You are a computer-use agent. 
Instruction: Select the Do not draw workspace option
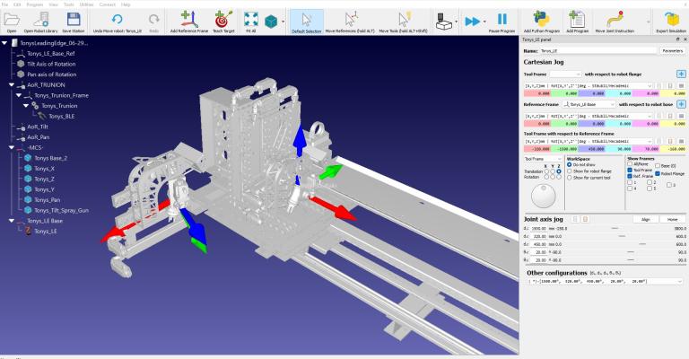570,165
